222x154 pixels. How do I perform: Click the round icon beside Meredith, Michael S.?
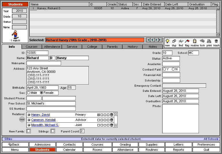29,125
